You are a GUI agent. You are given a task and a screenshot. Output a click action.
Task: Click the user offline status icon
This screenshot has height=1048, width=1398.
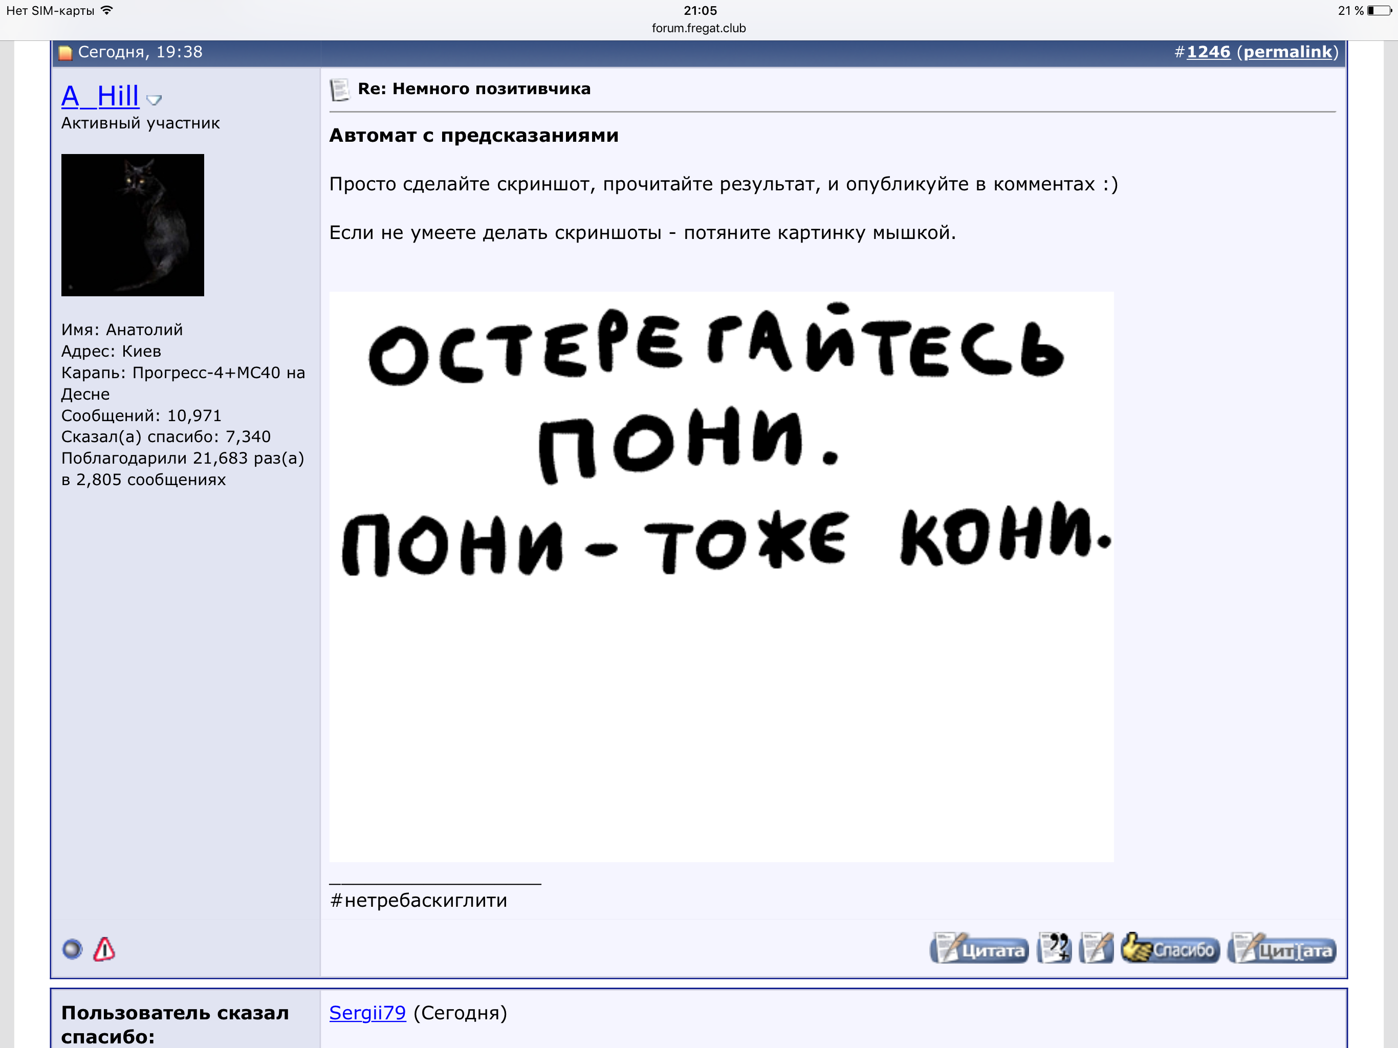pos(72,949)
